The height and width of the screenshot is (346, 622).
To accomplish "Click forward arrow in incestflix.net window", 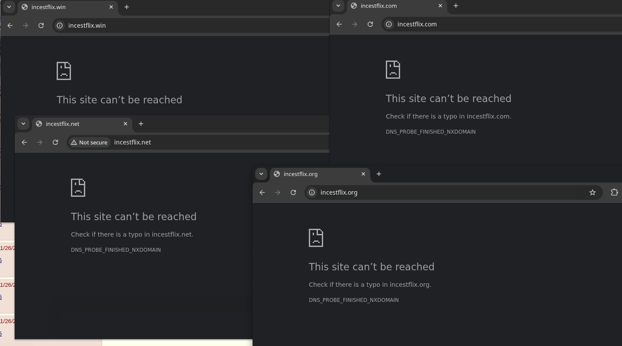I will [x=40, y=142].
